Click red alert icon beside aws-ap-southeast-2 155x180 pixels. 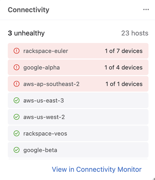click(17, 84)
